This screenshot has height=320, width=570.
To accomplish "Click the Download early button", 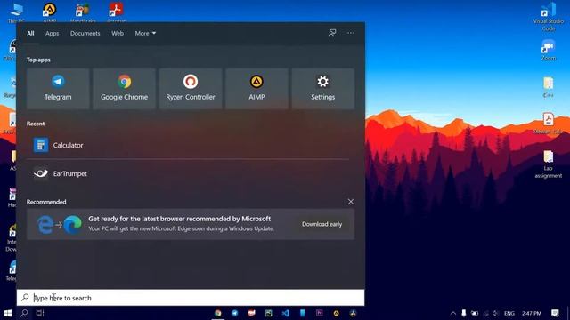I will tap(322, 224).
